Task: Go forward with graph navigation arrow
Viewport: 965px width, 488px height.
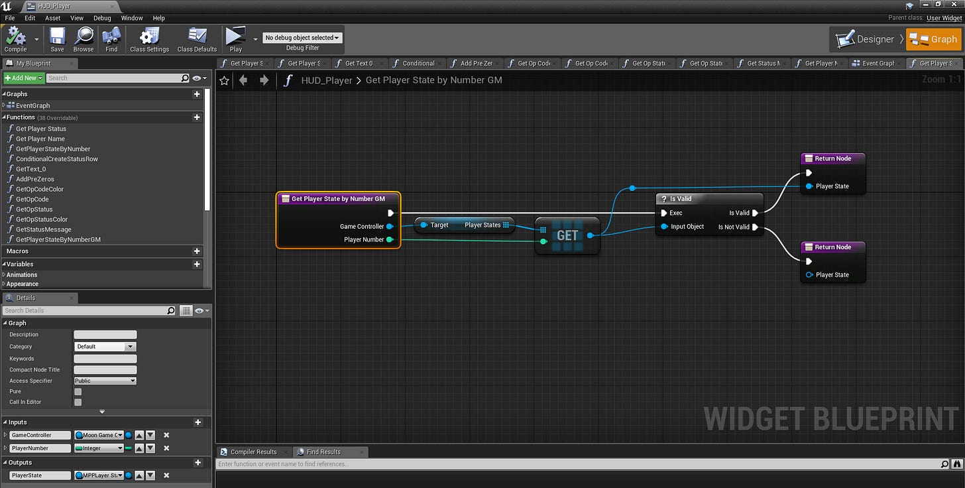Action: point(264,80)
